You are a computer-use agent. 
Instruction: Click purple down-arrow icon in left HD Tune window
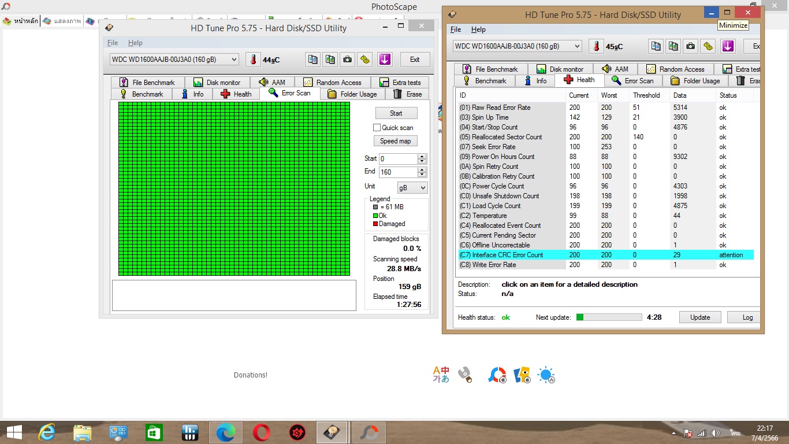pos(385,60)
